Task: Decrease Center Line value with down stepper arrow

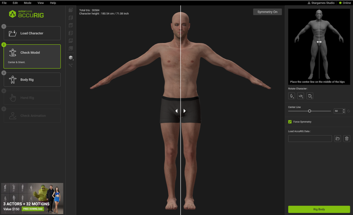Action: coord(344,112)
